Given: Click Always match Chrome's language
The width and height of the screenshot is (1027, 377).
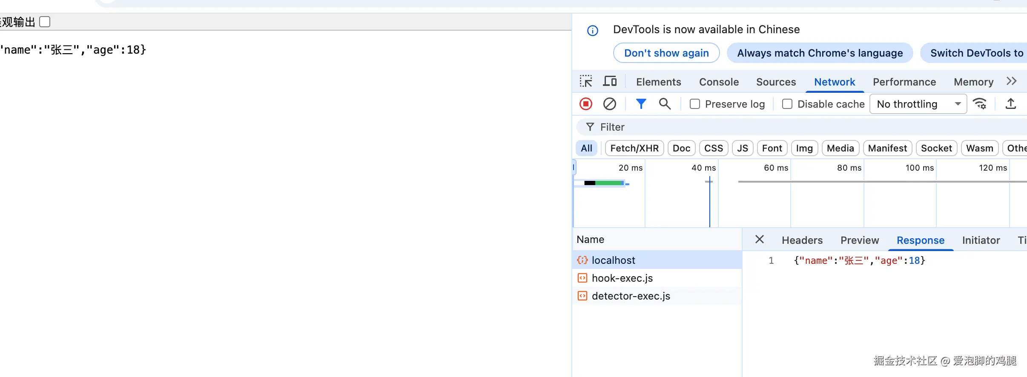Looking at the screenshot, I should [x=820, y=53].
